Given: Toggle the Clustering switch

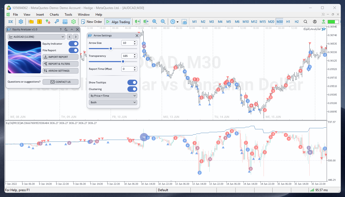Looking at the screenshot, I should (132, 89).
